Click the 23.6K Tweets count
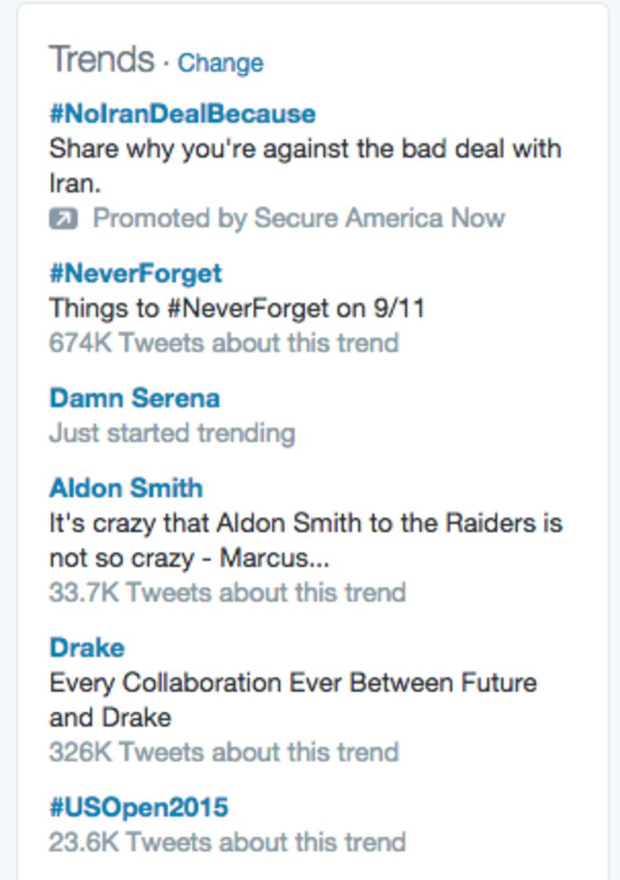This screenshot has width=620, height=880. (227, 841)
